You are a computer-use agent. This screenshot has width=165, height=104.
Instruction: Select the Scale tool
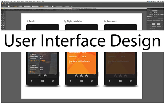4,24
